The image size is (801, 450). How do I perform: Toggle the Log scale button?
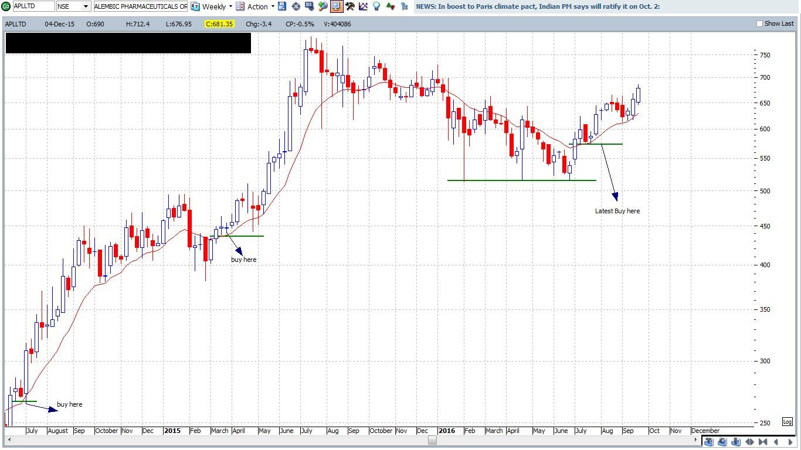point(788,422)
